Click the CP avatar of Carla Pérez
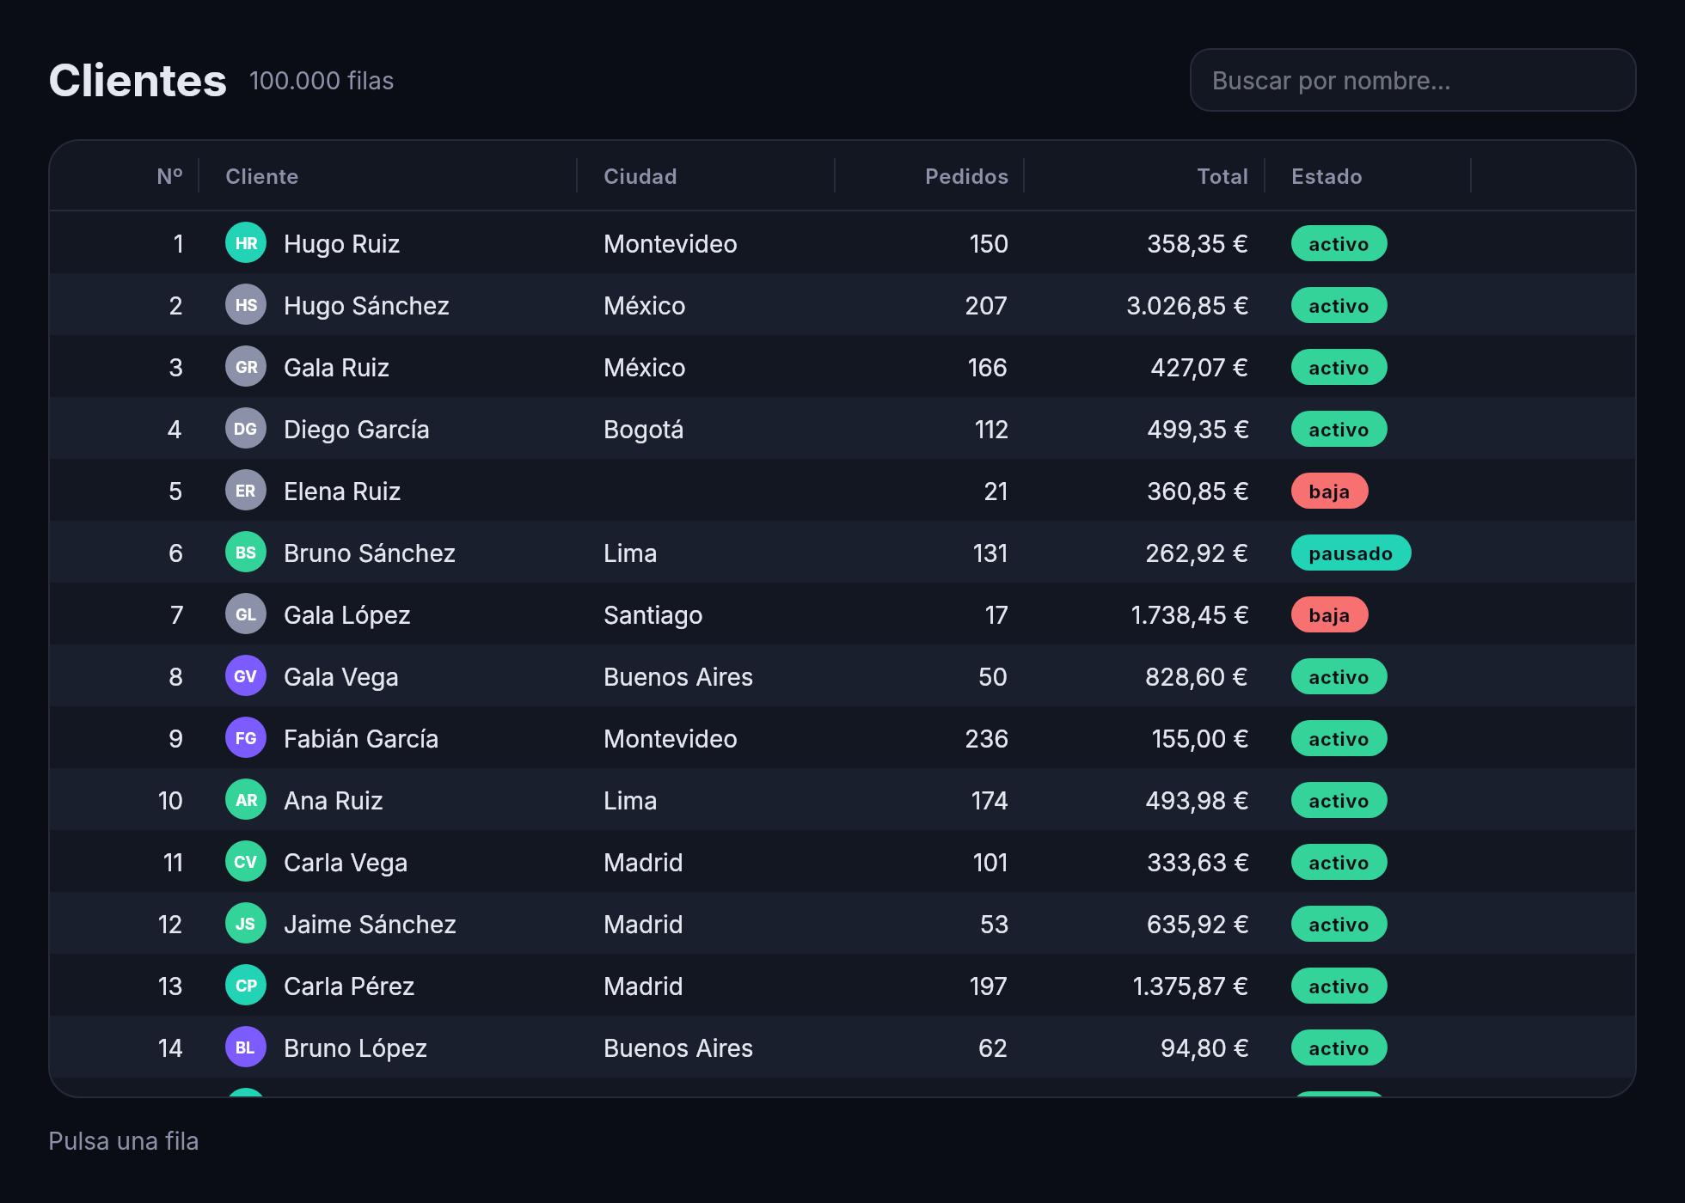Screen dimensions: 1685x1203 pos(246,986)
